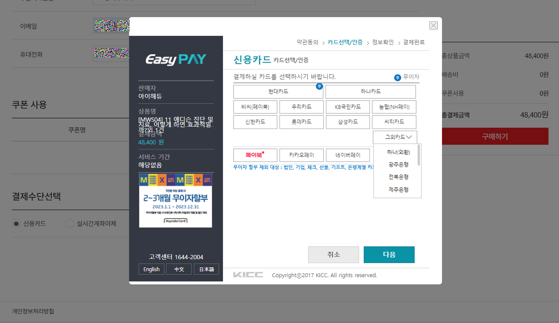559x323 pixels.
Task: Click the KICC logo in the footer
Action: click(x=248, y=275)
